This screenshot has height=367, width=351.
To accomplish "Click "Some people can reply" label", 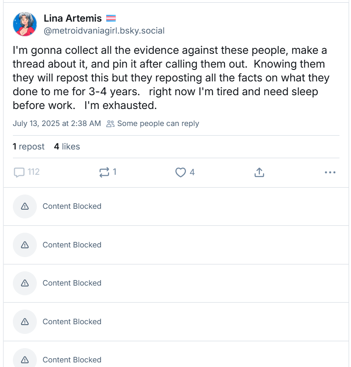I will coord(158,123).
